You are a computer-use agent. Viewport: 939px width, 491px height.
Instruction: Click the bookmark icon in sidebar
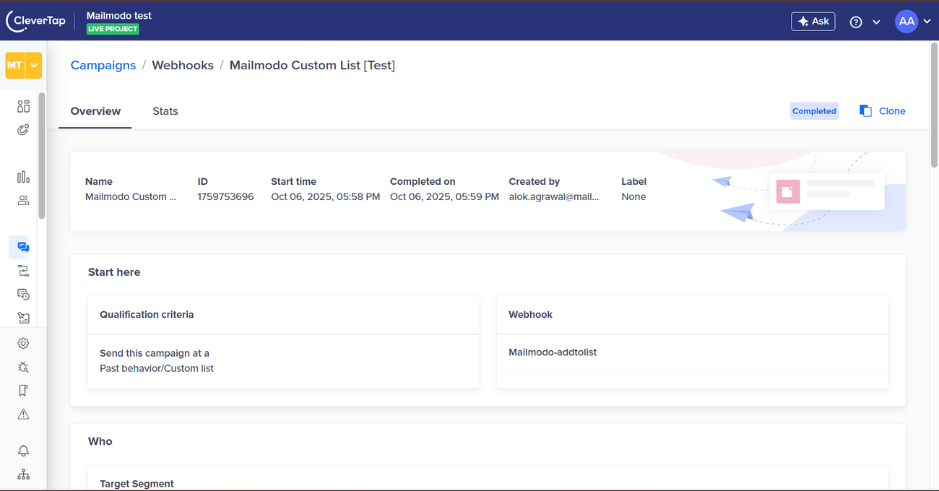(23, 391)
